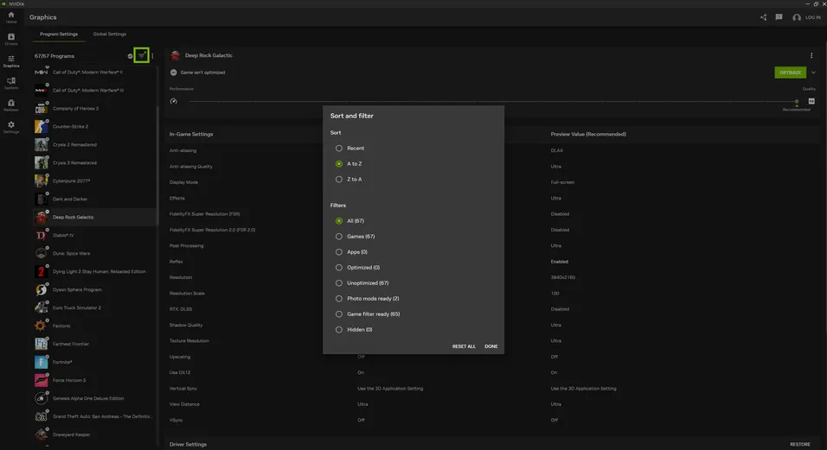Select Call of Duty Modern Warfare III
The width and height of the screenshot is (827, 450).
[x=95, y=90]
